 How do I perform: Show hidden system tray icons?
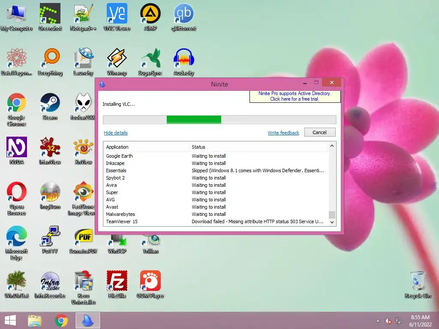(x=378, y=321)
